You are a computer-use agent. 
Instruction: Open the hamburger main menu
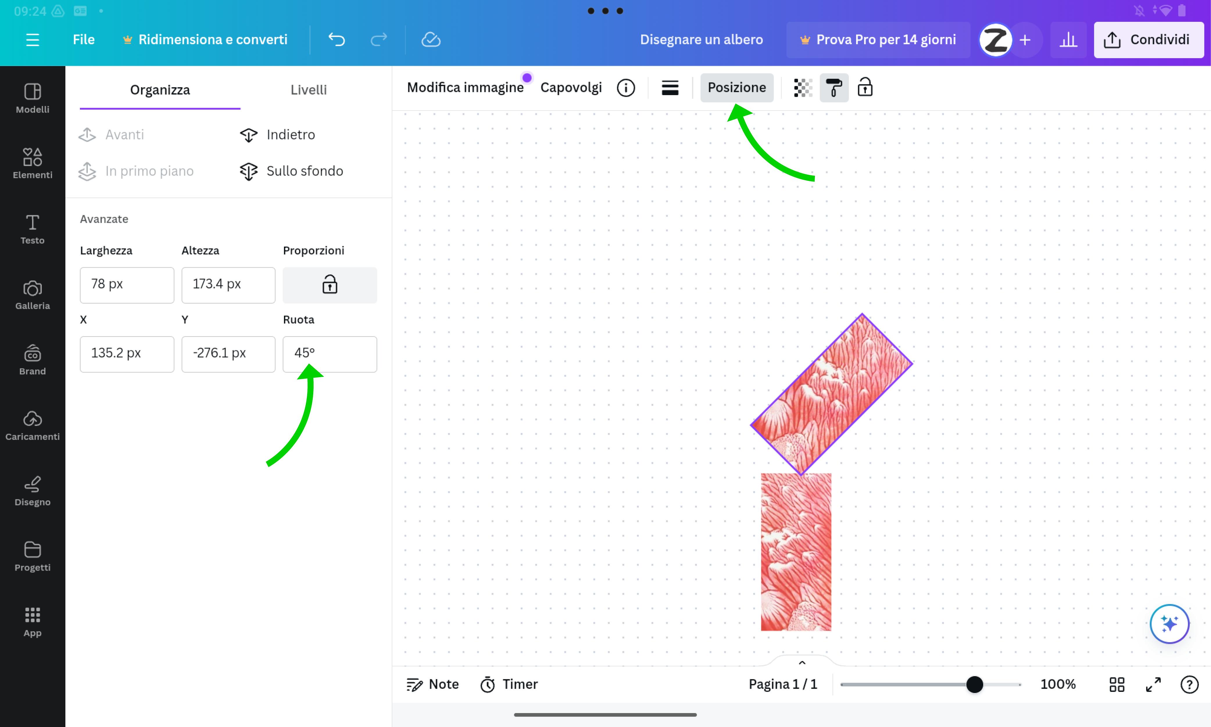coord(32,40)
